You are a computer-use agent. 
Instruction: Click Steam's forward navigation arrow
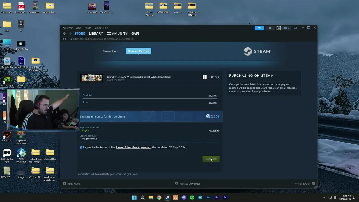click(70, 33)
